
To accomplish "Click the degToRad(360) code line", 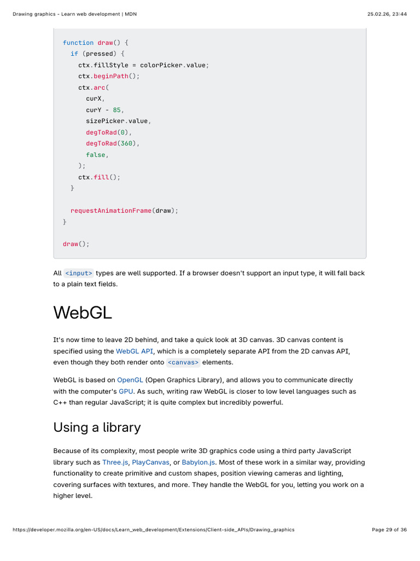I will 113,144.
